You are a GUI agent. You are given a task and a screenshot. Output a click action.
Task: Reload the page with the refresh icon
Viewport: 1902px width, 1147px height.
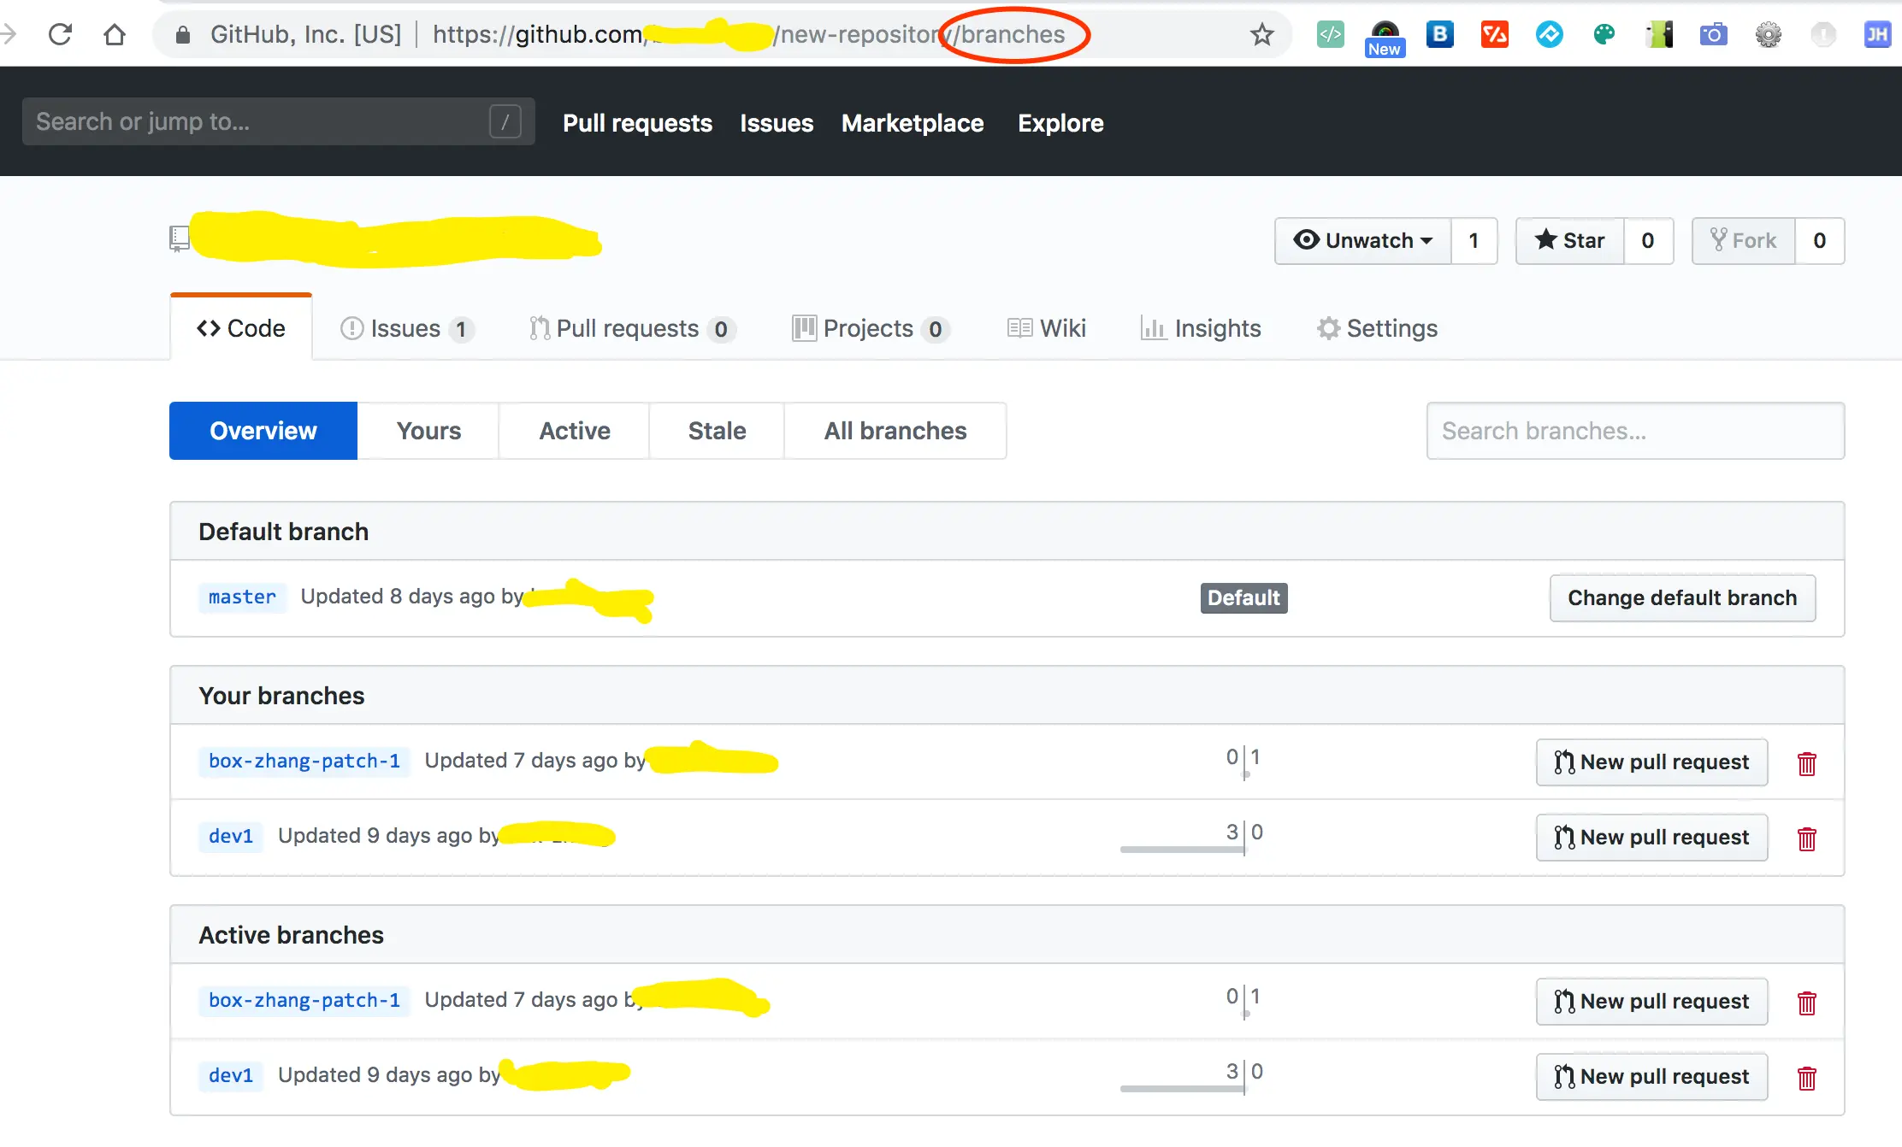[x=60, y=35]
